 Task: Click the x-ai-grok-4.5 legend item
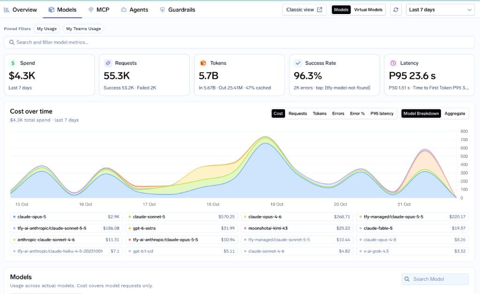(x=412, y=251)
